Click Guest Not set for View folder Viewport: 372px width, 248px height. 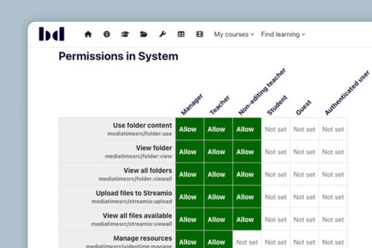point(304,152)
